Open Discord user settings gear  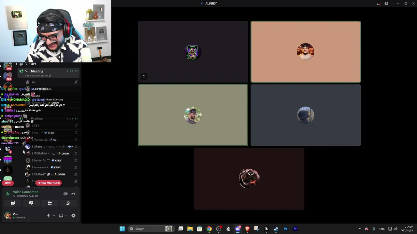pyautogui.click(x=73, y=215)
